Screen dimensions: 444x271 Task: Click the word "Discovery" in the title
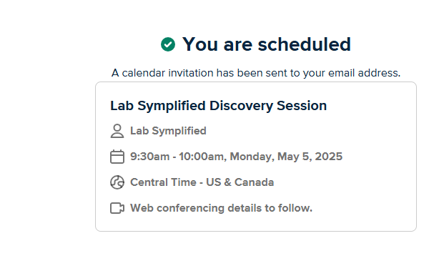pyautogui.click(x=241, y=106)
